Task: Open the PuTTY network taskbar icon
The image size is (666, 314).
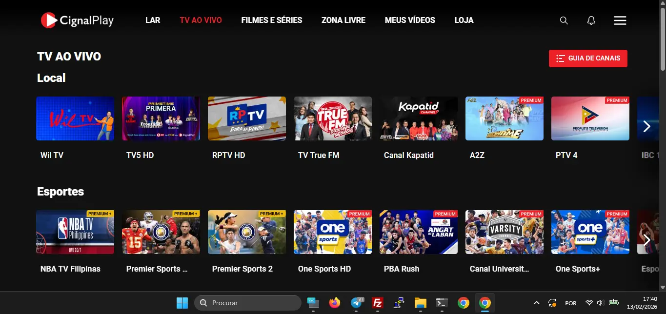Action: [399, 303]
